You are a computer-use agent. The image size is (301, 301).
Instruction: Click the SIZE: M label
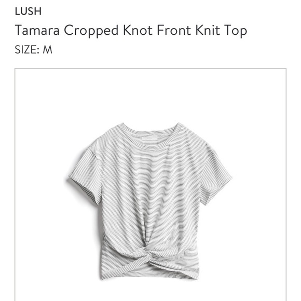point(33,50)
